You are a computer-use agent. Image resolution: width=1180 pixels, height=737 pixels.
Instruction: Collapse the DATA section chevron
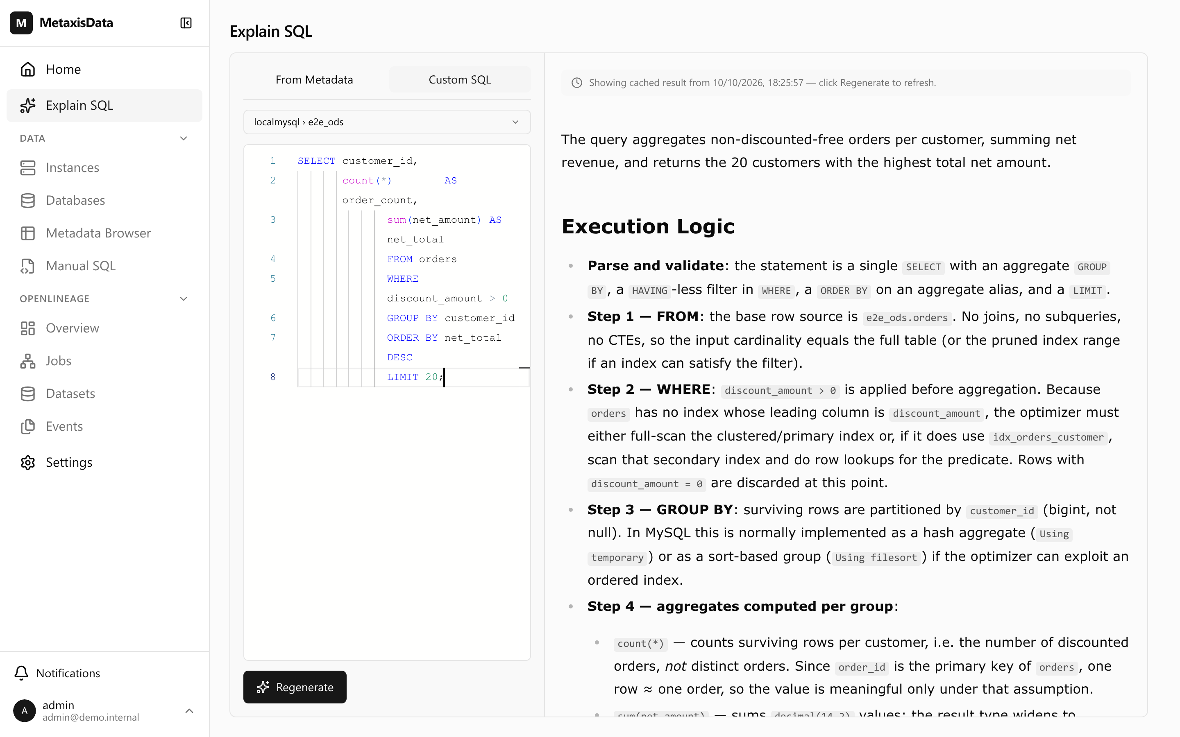pos(183,138)
